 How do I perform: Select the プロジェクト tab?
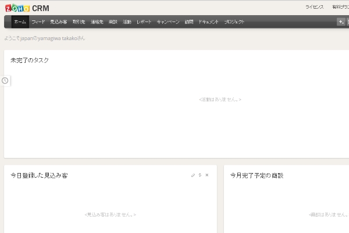coord(234,22)
